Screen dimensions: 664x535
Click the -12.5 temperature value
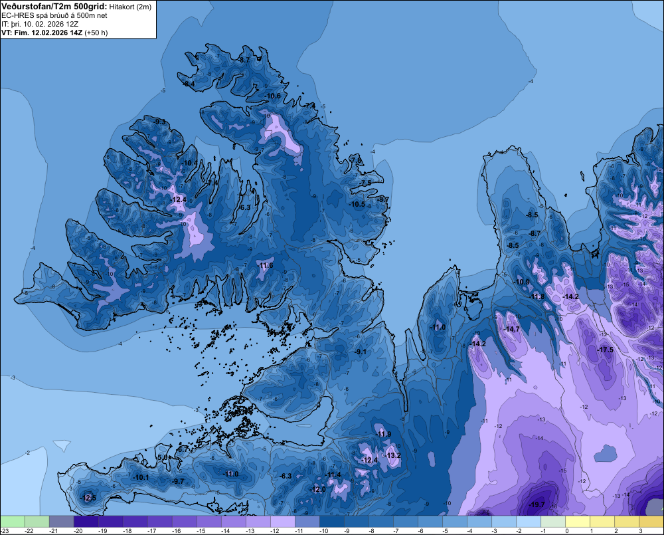coord(88,498)
